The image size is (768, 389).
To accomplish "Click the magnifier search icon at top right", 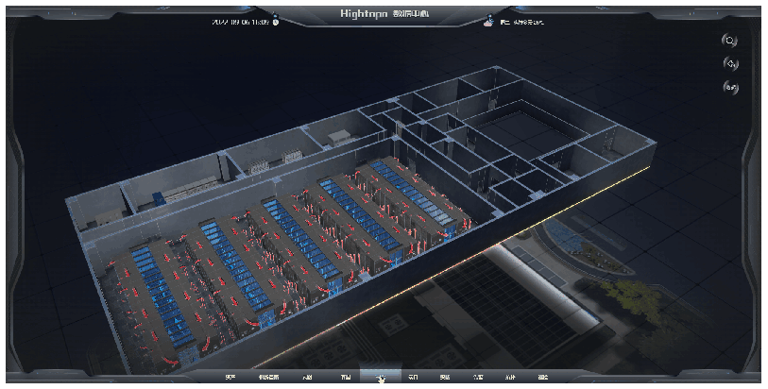I will point(729,41).
